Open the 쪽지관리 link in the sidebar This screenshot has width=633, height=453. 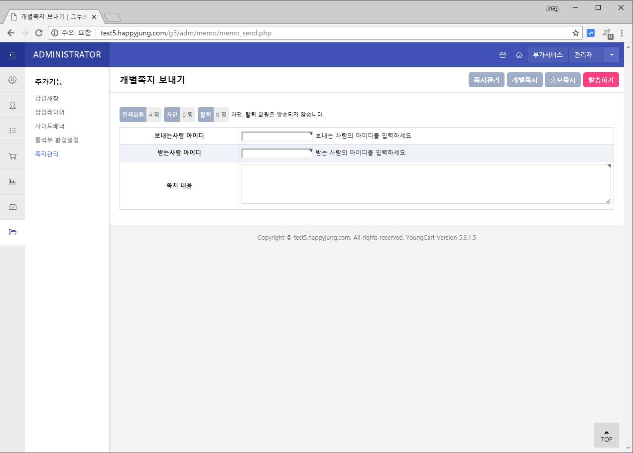(x=46, y=153)
